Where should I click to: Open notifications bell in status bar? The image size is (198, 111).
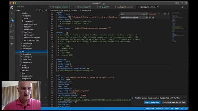click(186, 109)
